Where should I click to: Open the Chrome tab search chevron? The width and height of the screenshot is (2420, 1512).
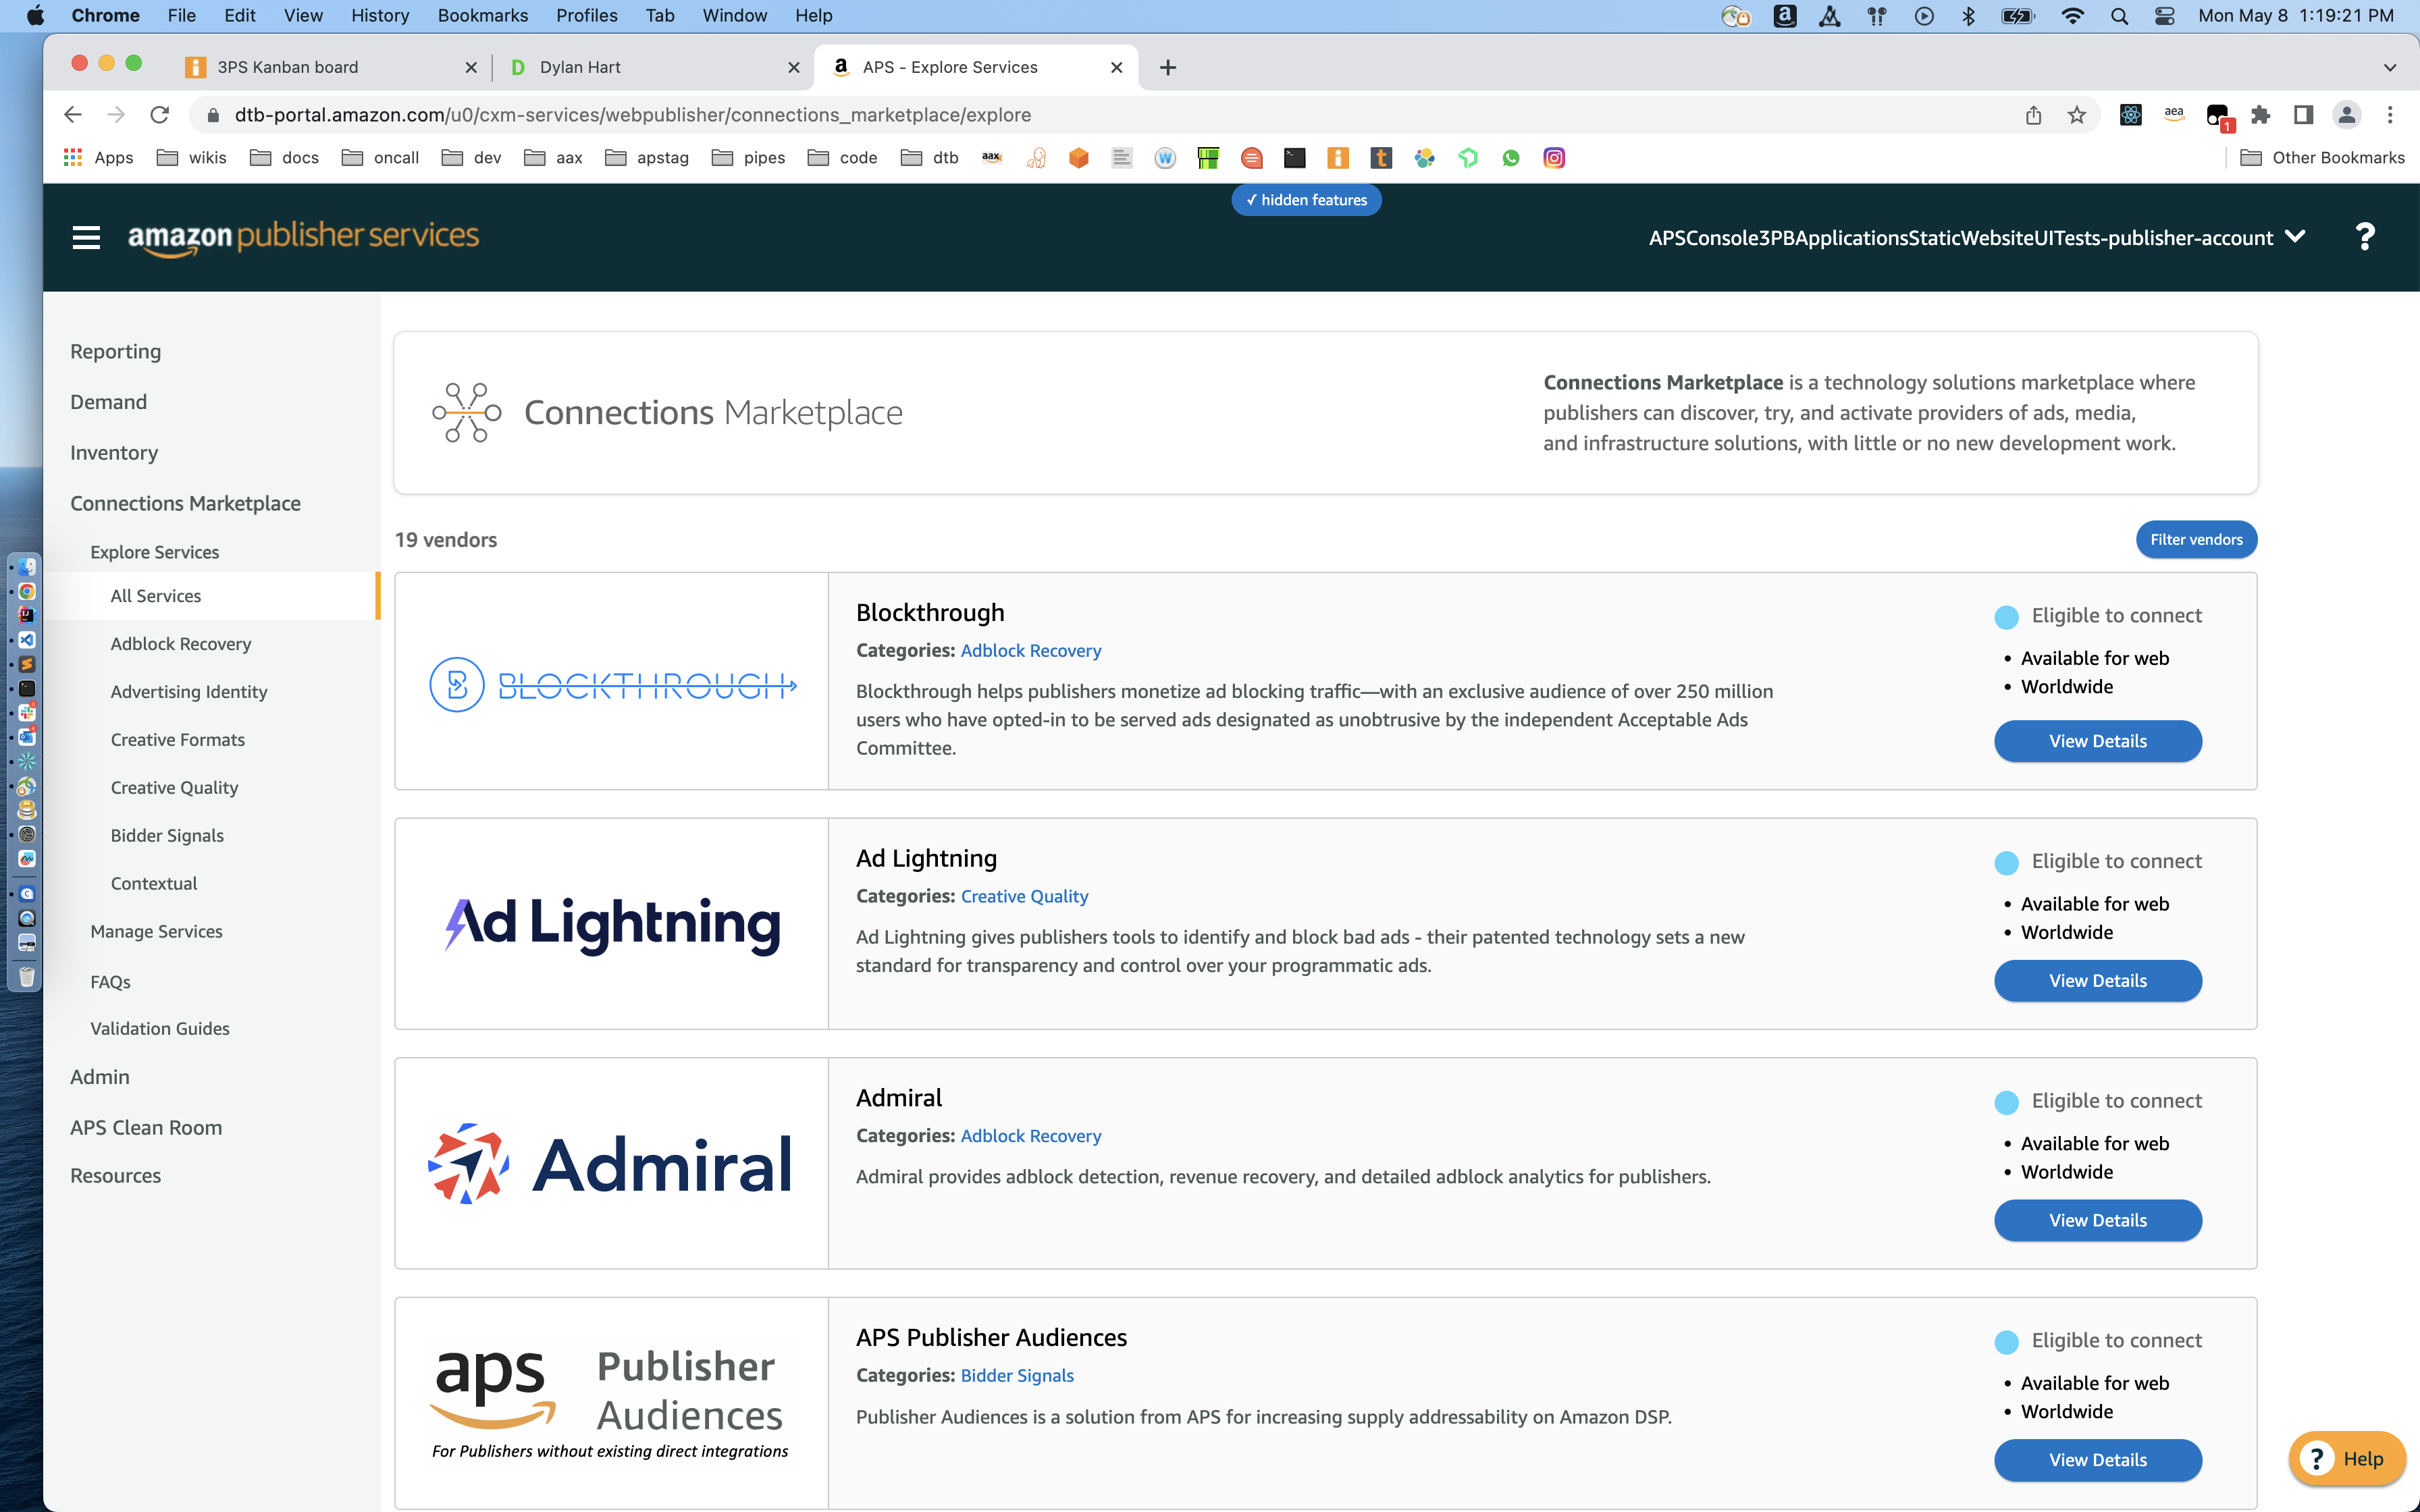coord(2389,67)
